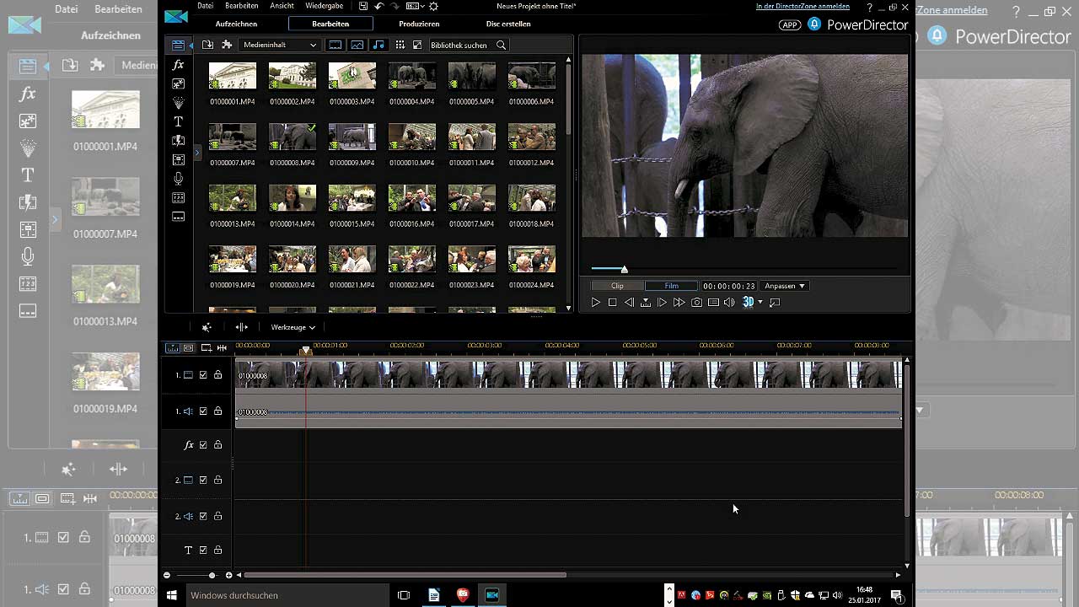Click the import media folder icon
This screenshot has height=607, width=1079.
coord(207,45)
